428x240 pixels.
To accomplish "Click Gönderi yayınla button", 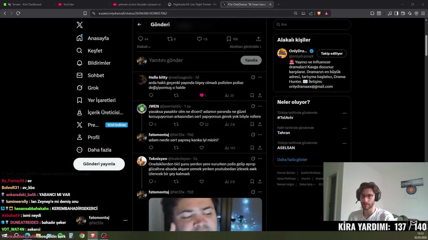I will 99,164.
